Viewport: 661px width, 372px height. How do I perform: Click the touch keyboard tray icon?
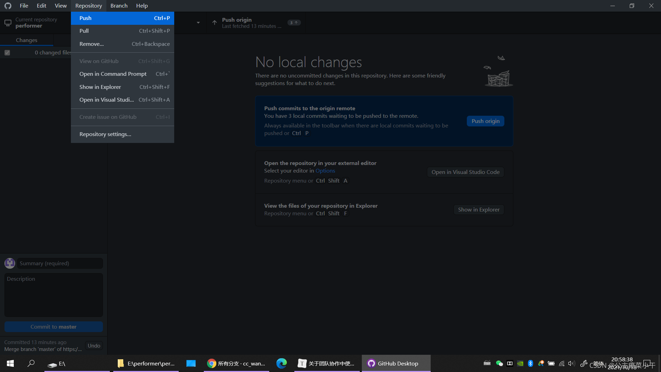[x=487, y=363]
